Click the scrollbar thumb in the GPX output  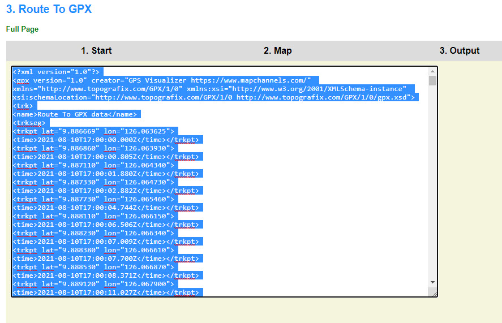(x=432, y=80)
